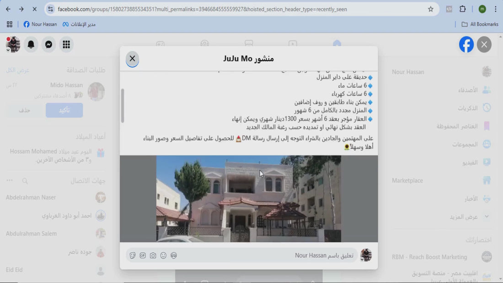Switch commenting profile via avatar arrow
The width and height of the screenshot is (503, 283).
pos(362,259)
